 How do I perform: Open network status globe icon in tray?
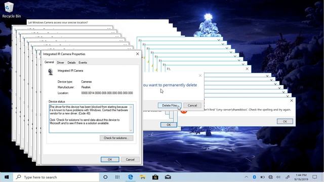tap(270, 177)
